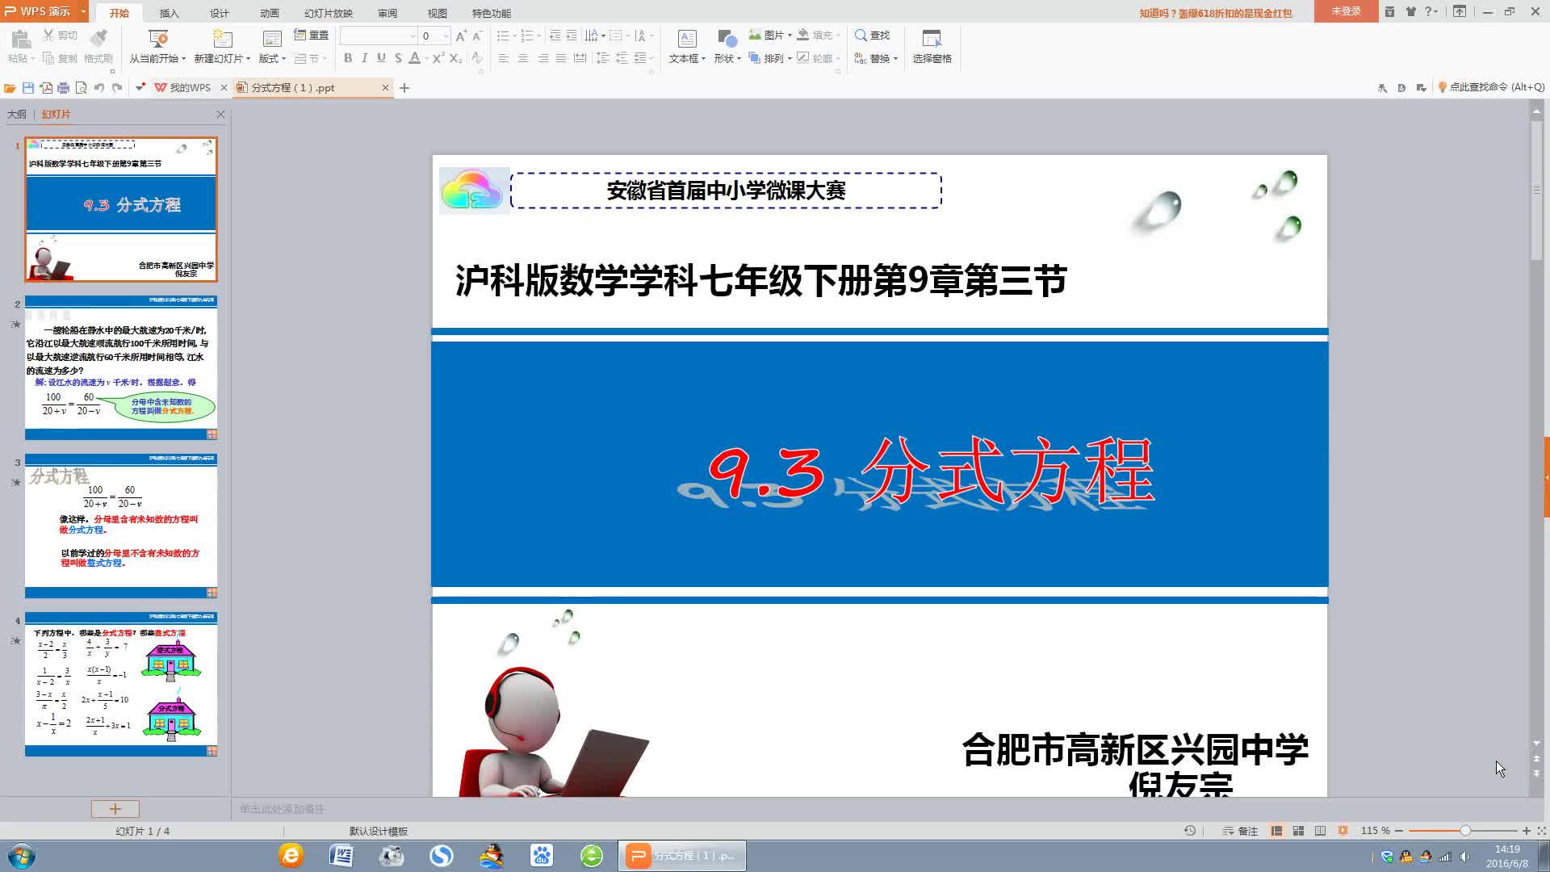Open the font size combo box
This screenshot has height=872, width=1550.
point(435,36)
